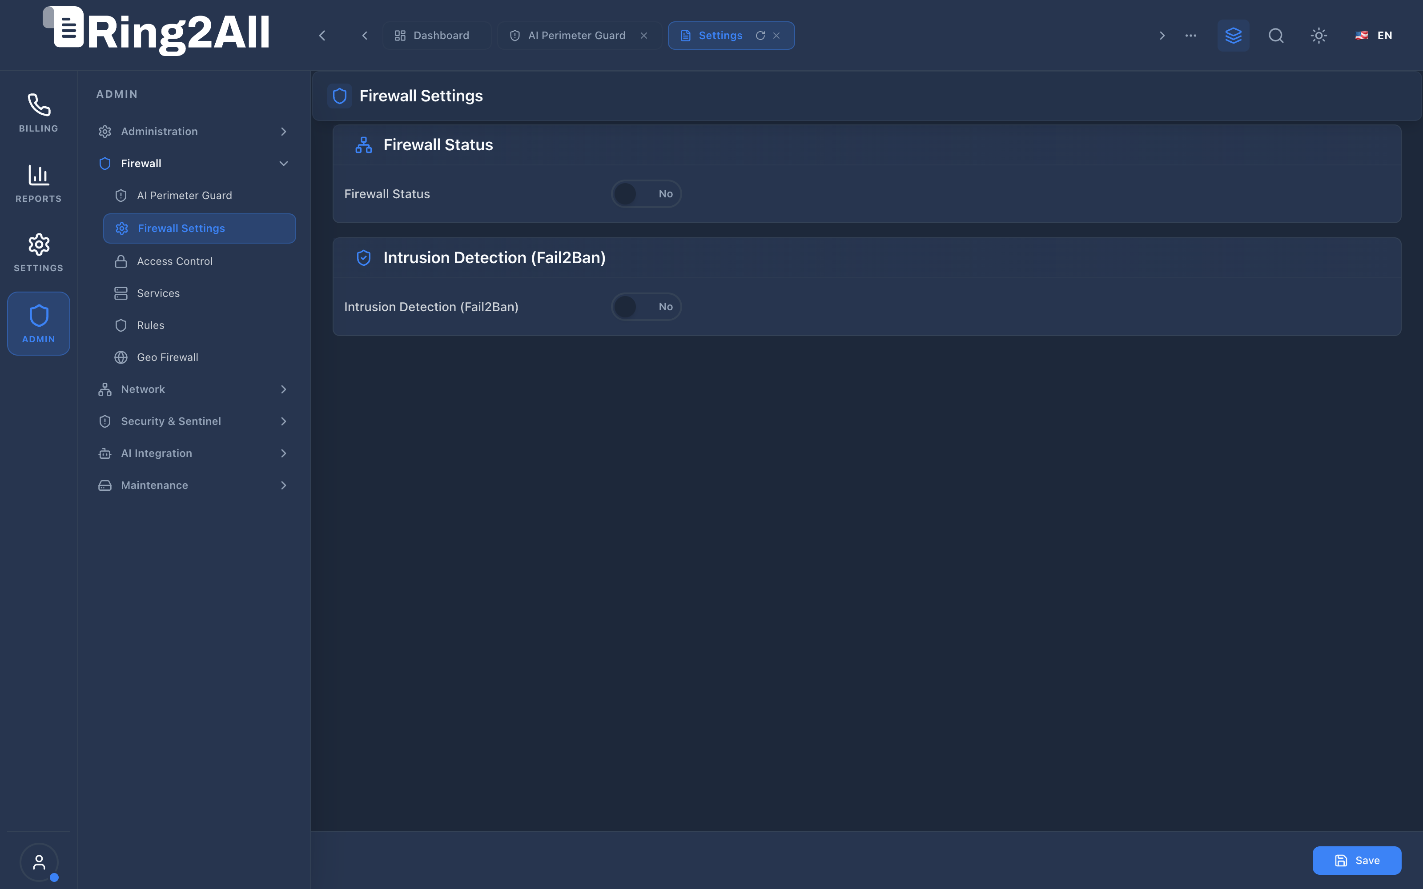Open the user profile avatar
This screenshot has height=889, width=1423.
(39, 862)
